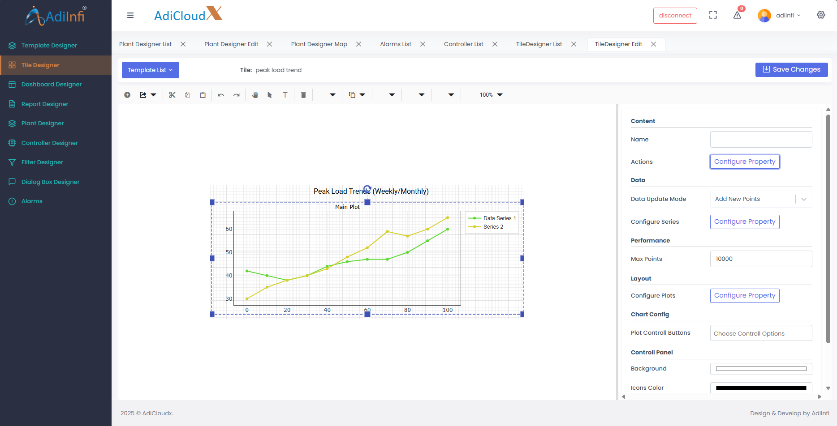Viewport: 837px width, 426px height.
Task: Switch to Controller List tab
Action: pos(463,44)
